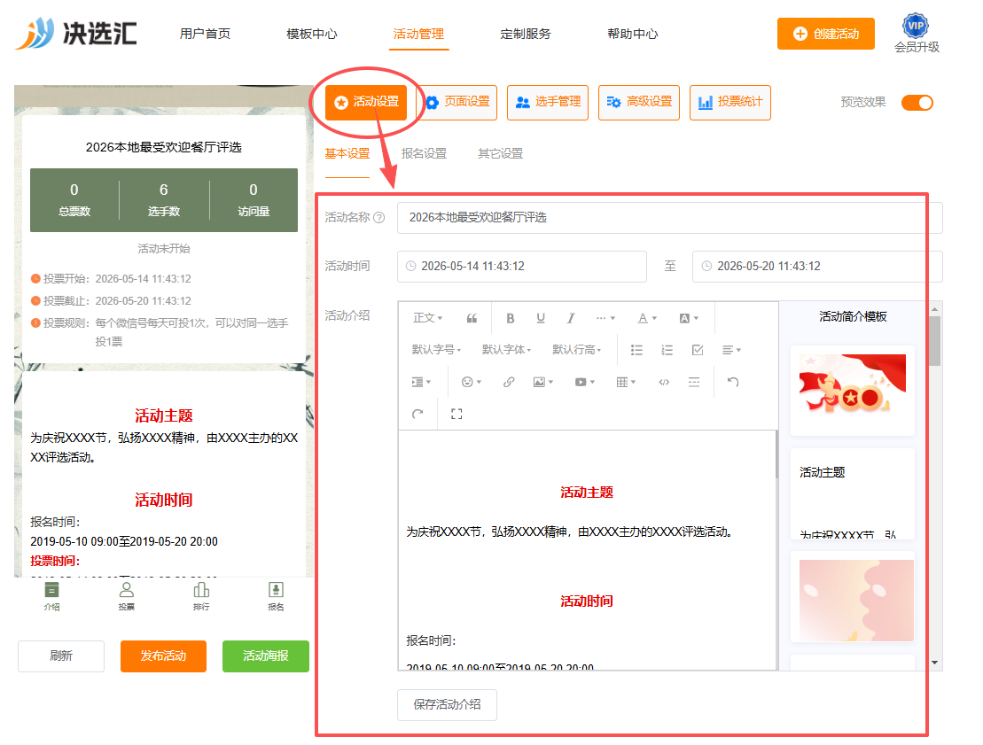Click the blockquote icon in editor toolbar
The height and width of the screenshot is (745, 983).
click(x=472, y=318)
